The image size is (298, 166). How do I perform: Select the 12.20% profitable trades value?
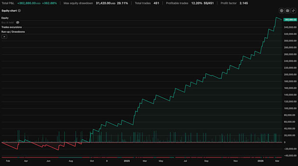[197, 3]
